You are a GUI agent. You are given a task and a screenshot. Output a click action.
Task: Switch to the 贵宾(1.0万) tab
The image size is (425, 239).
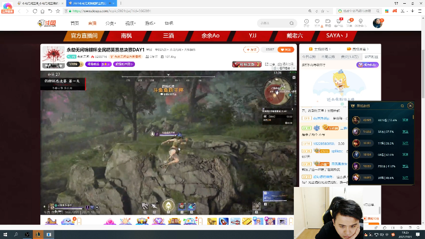(x=350, y=57)
